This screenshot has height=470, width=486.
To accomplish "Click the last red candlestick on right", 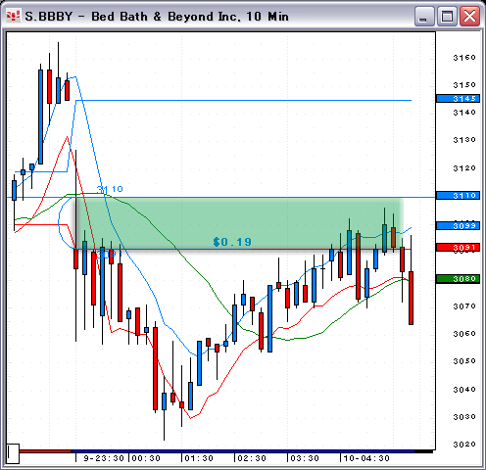I will [x=411, y=298].
